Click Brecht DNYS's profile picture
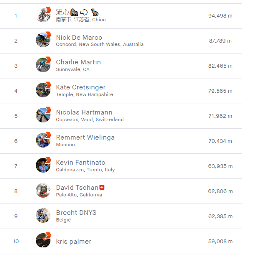 pos(43,216)
